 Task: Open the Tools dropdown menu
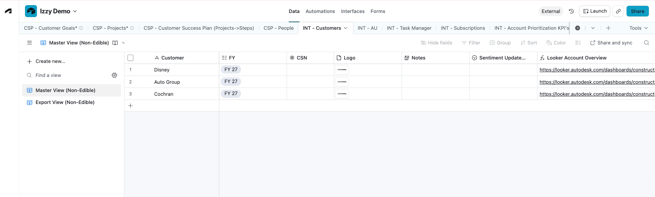click(x=639, y=28)
